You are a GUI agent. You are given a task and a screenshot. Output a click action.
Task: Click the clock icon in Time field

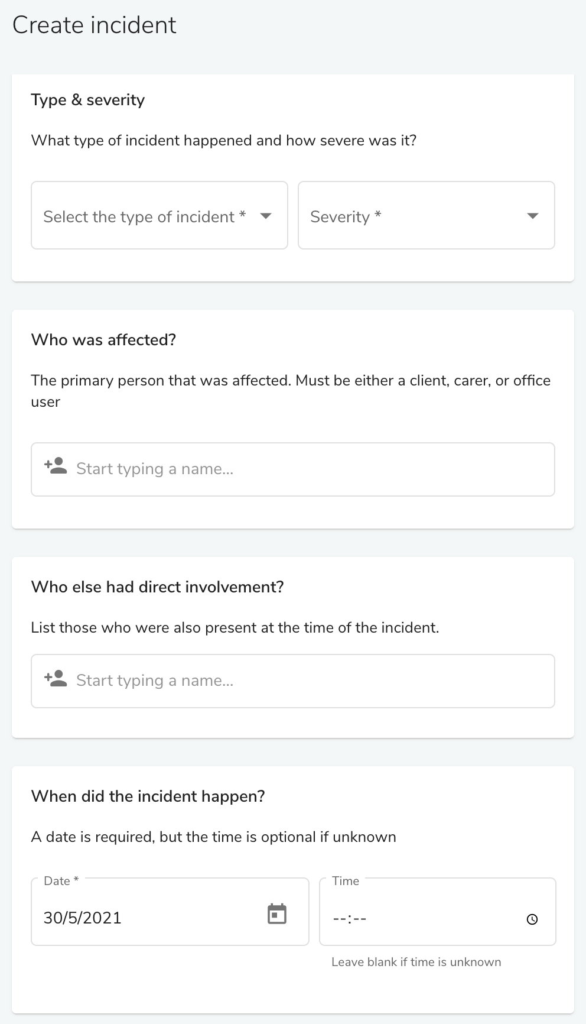pyautogui.click(x=532, y=919)
